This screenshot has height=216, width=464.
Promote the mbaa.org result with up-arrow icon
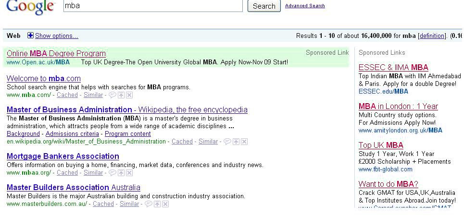(121, 173)
